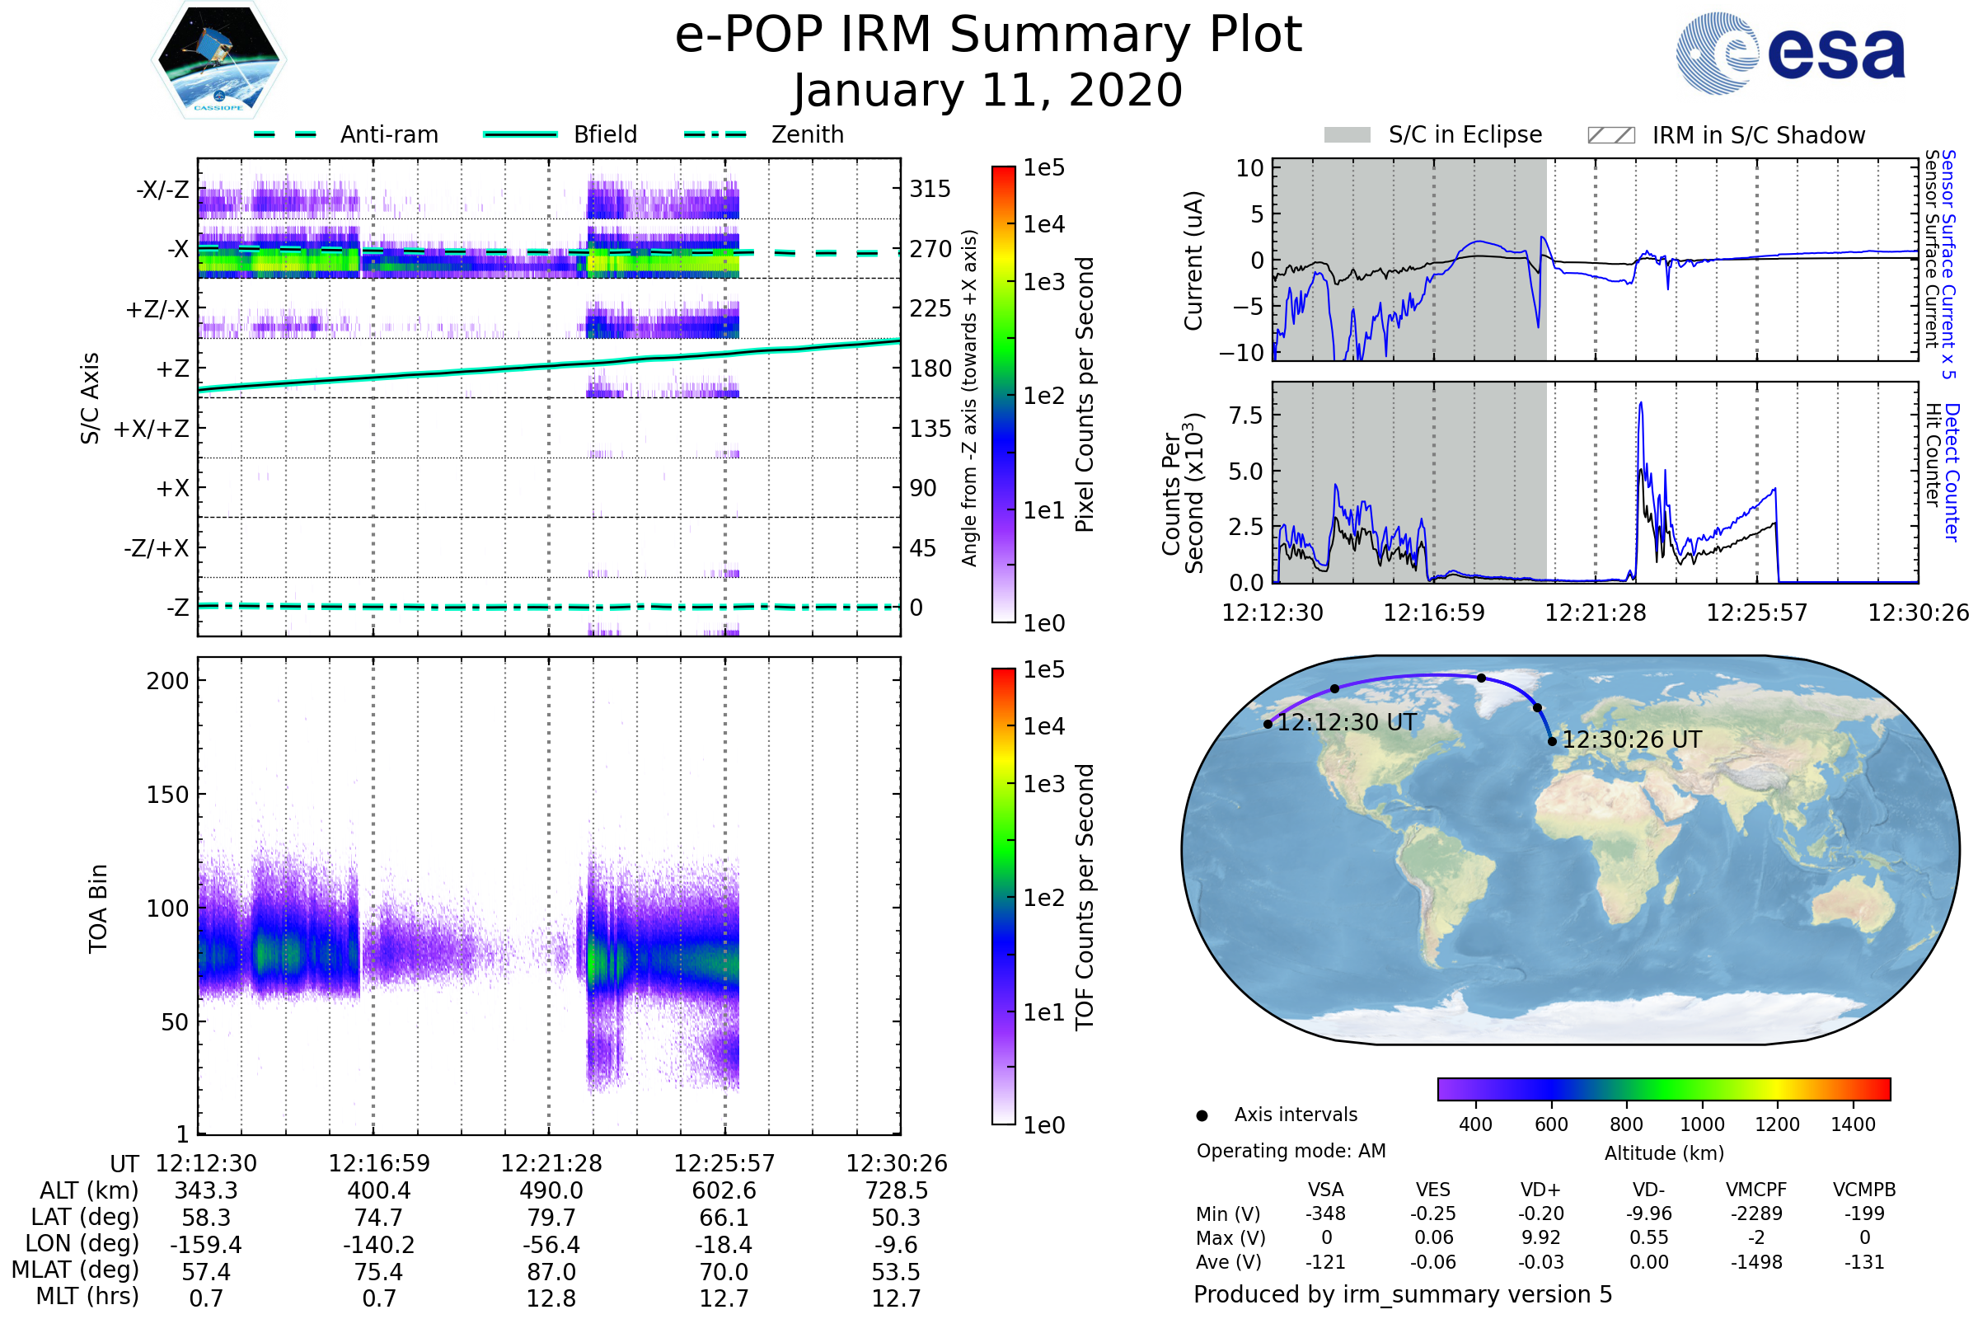Click the TOF Counts per Second colorbar
This screenshot has width=1978, height=1319.
(1003, 896)
